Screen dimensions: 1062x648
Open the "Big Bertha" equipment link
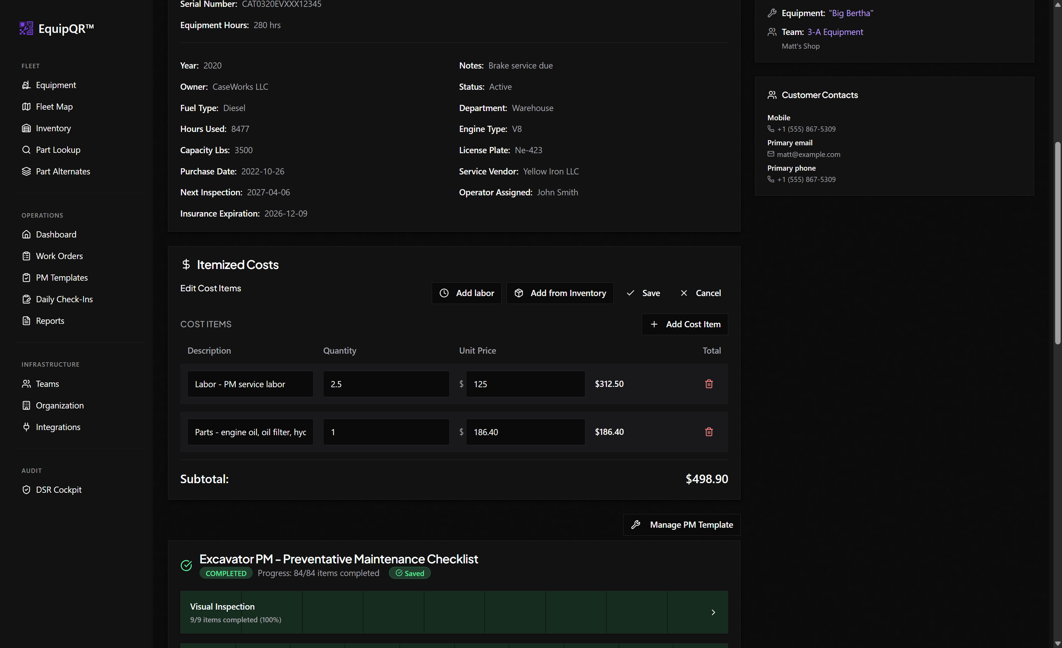point(851,13)
